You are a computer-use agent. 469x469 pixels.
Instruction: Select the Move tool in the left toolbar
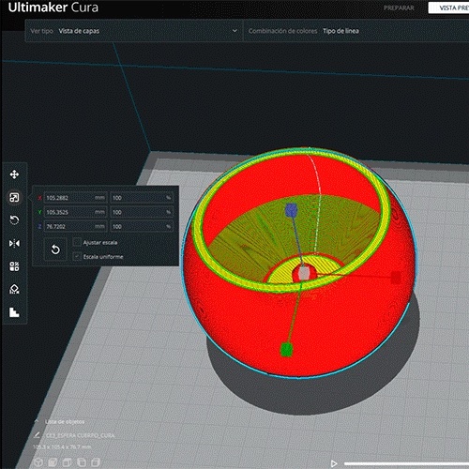tap(14, 174)
